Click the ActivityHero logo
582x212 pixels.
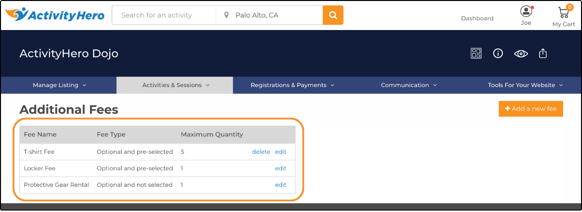pos(55,15)
